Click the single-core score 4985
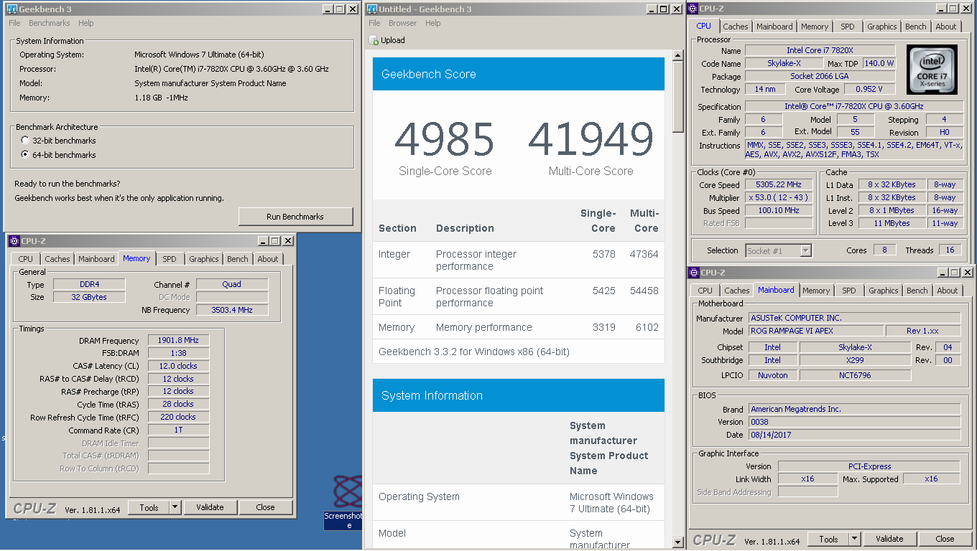This screenshot has width=977, height=551. (x=445, y=140)
